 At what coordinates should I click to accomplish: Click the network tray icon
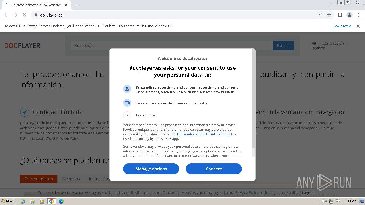point(331,201)
